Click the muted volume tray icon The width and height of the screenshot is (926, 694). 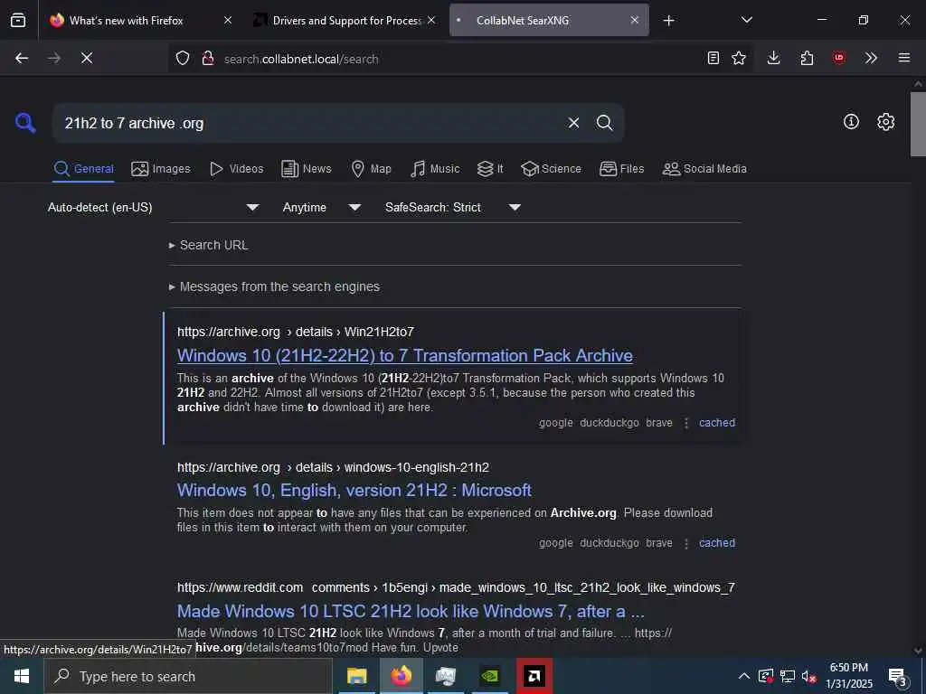tap(808, 676)
